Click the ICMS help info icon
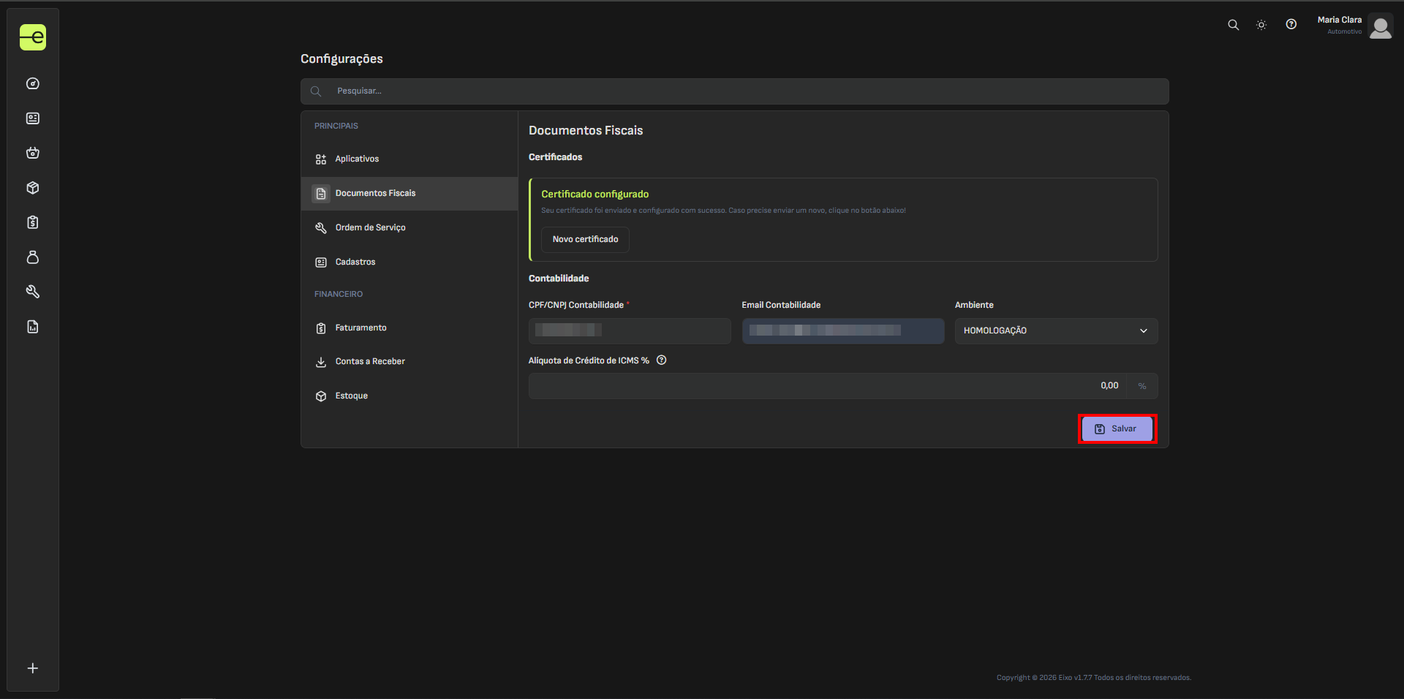This screenshot has height=699, width=1404. click(661, 360)
